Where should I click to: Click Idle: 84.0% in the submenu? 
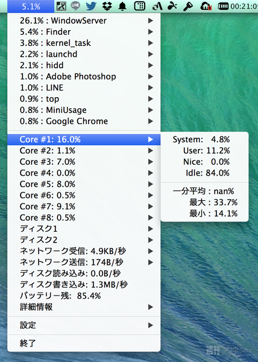click(x=204, y=173)
